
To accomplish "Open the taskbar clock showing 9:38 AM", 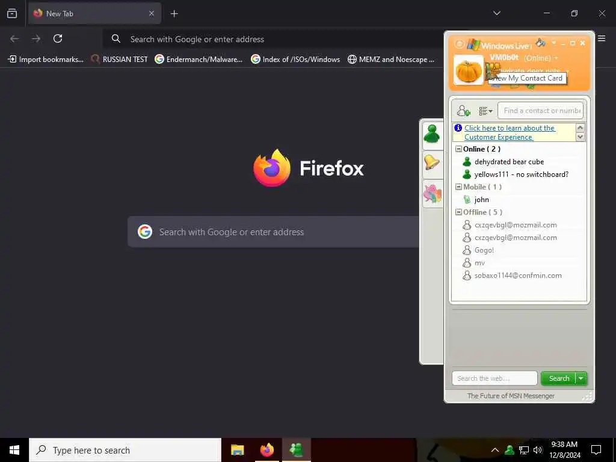I will (x=564, y=450).
